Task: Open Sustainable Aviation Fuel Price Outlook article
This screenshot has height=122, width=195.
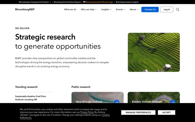Action: (x=30, y=98)
